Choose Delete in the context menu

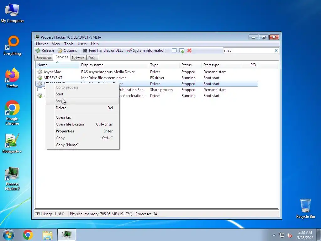(x=82, y=108)
